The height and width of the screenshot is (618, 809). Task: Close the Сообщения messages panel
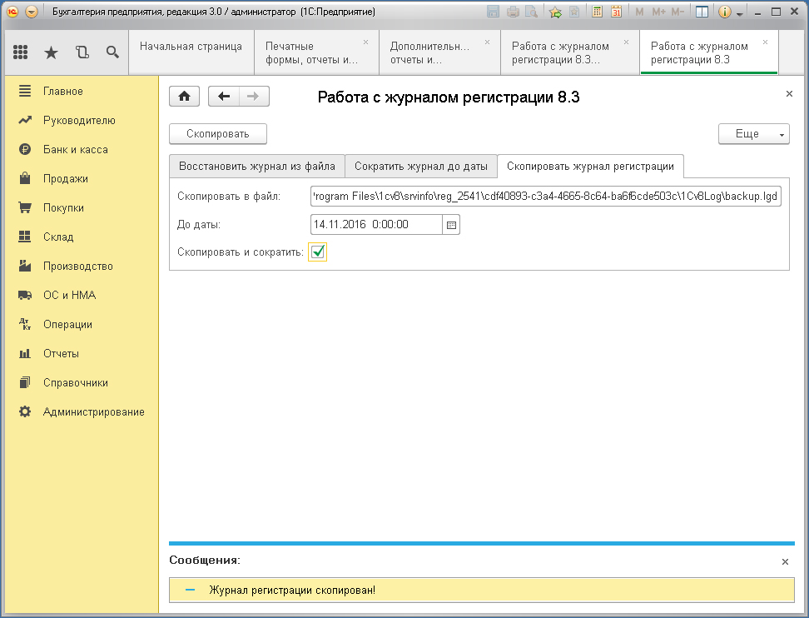785,561
